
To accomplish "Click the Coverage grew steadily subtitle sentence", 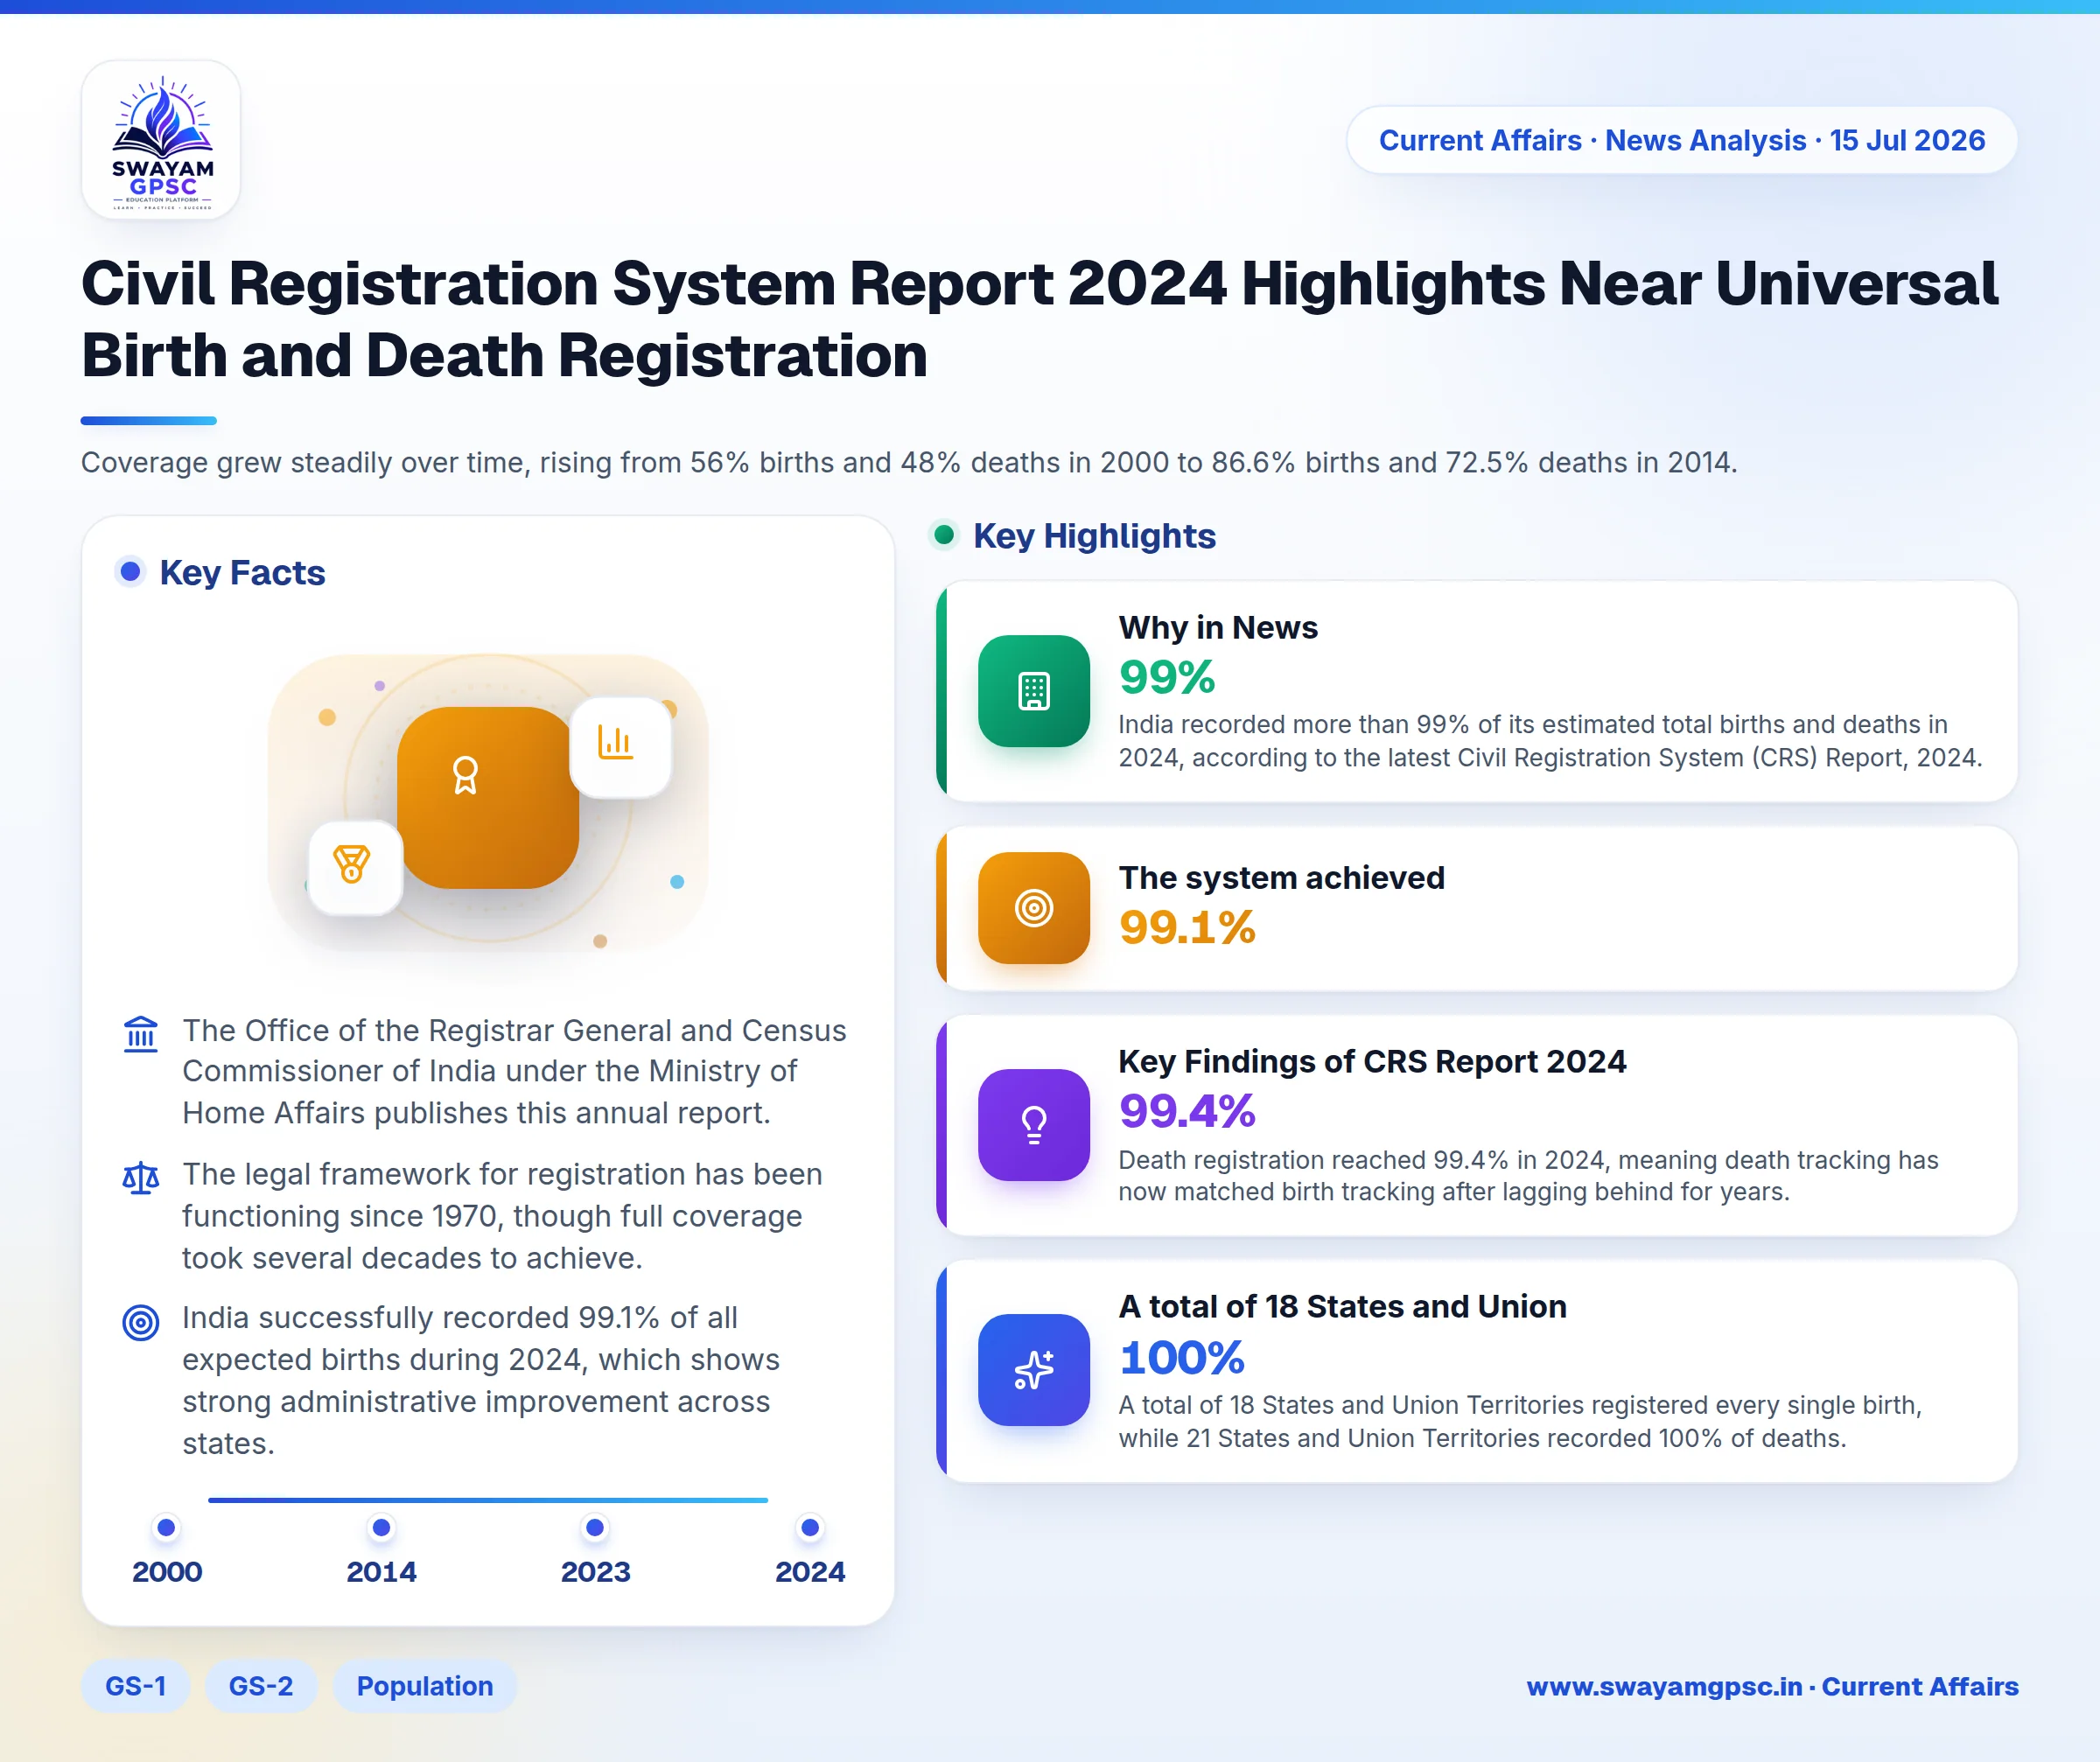I will click(909, 462).
